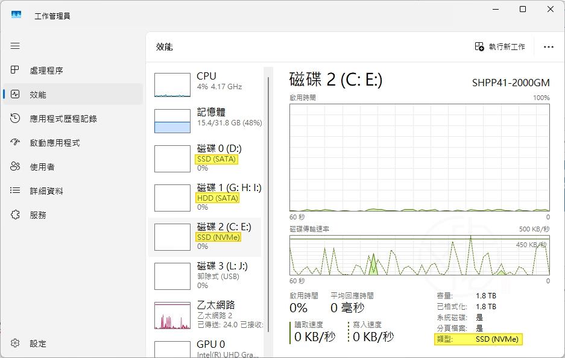Click the resource list vertical scrollbar
565x358 pixels.
268,204
